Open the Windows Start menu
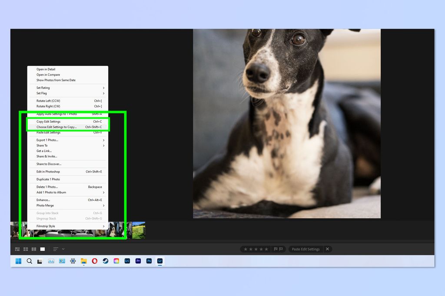This screenshot has height=296, width=445. [x=17, y=261]
